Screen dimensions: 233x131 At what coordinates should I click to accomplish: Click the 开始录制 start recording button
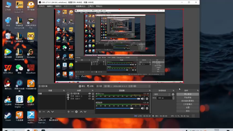tap(188, 98)
